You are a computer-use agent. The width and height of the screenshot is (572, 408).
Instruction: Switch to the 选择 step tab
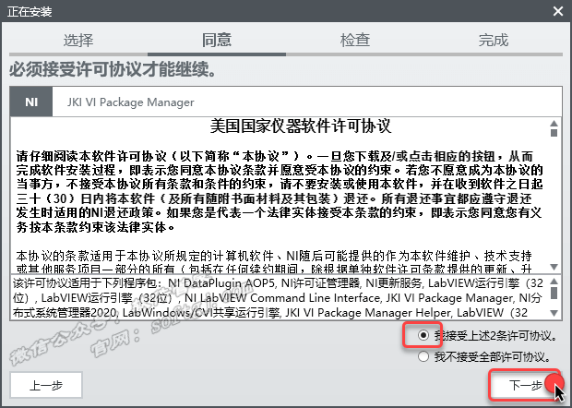pyautogui.click(x=78, y=40)
